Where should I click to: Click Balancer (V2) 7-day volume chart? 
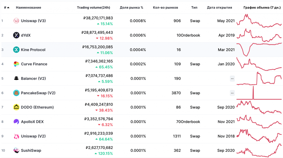(259, 79)
